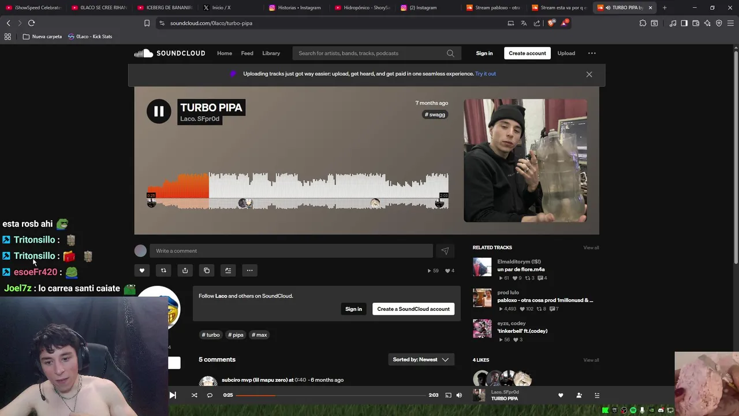This screenshot has width=739, height=416.
Task: Click the Upload link in the header
Action: [x=566, y=53]
